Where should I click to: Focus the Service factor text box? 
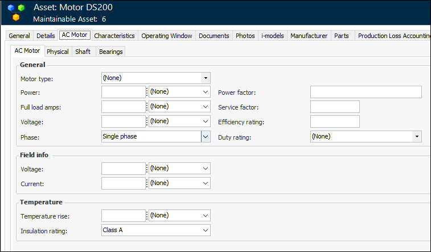(335, 107)
